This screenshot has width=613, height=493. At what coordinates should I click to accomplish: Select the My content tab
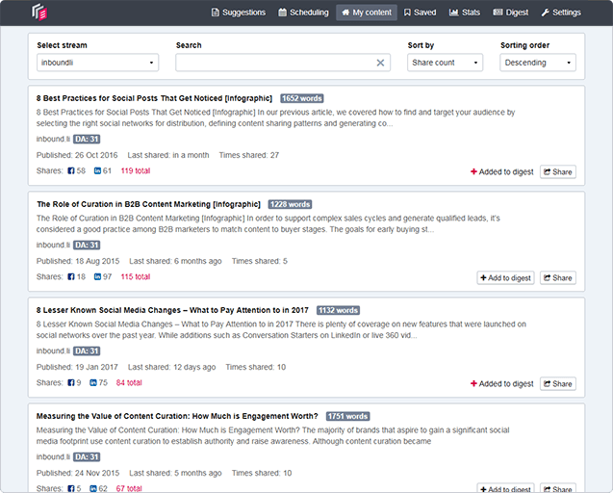367,13
